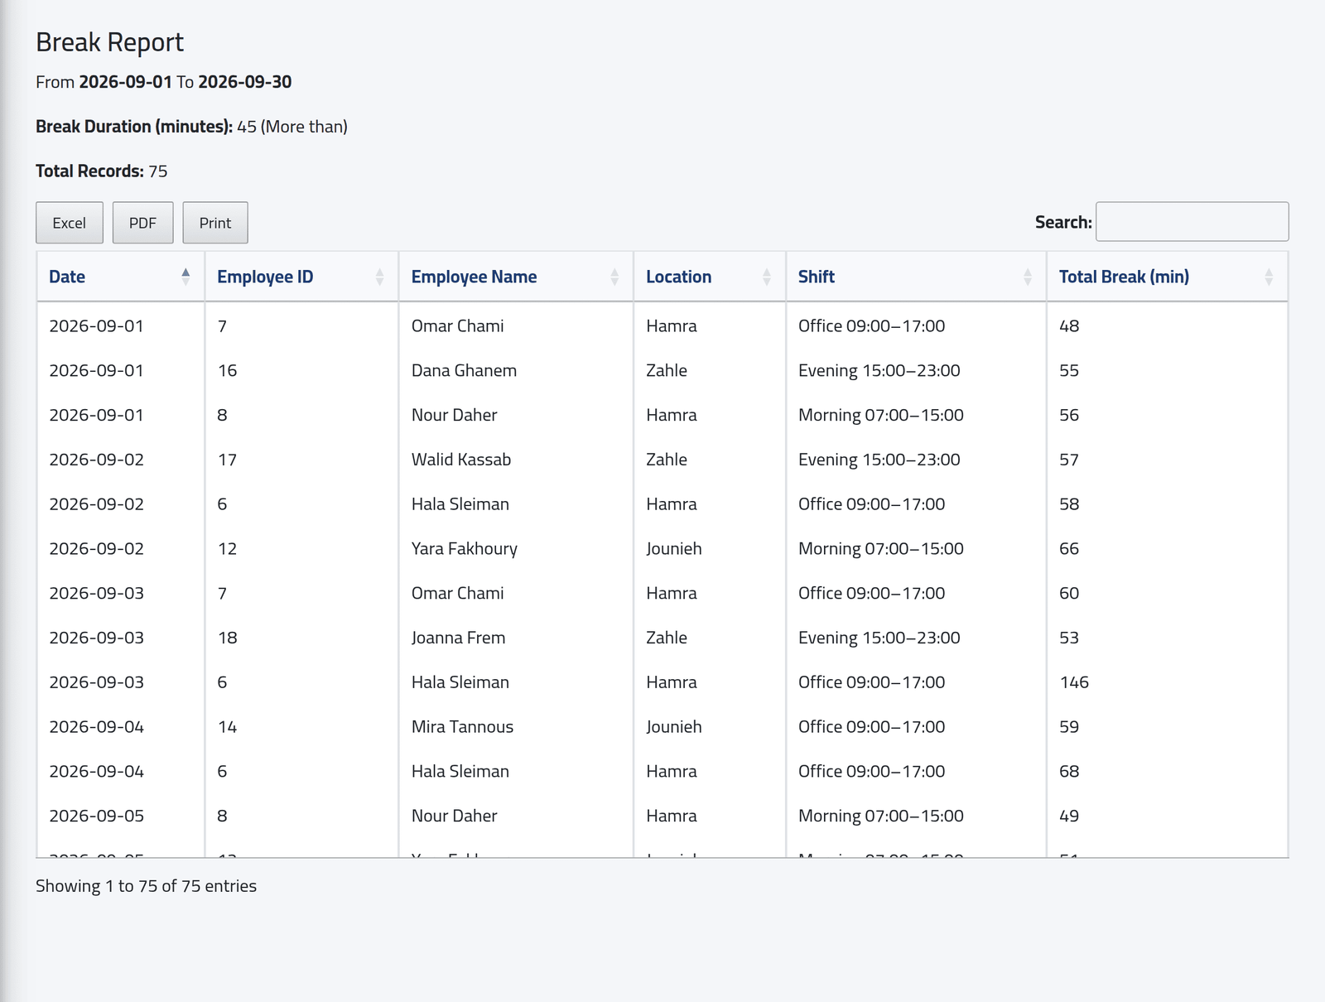Select the Walid Kassab name cell

click(x=461, y=460)
